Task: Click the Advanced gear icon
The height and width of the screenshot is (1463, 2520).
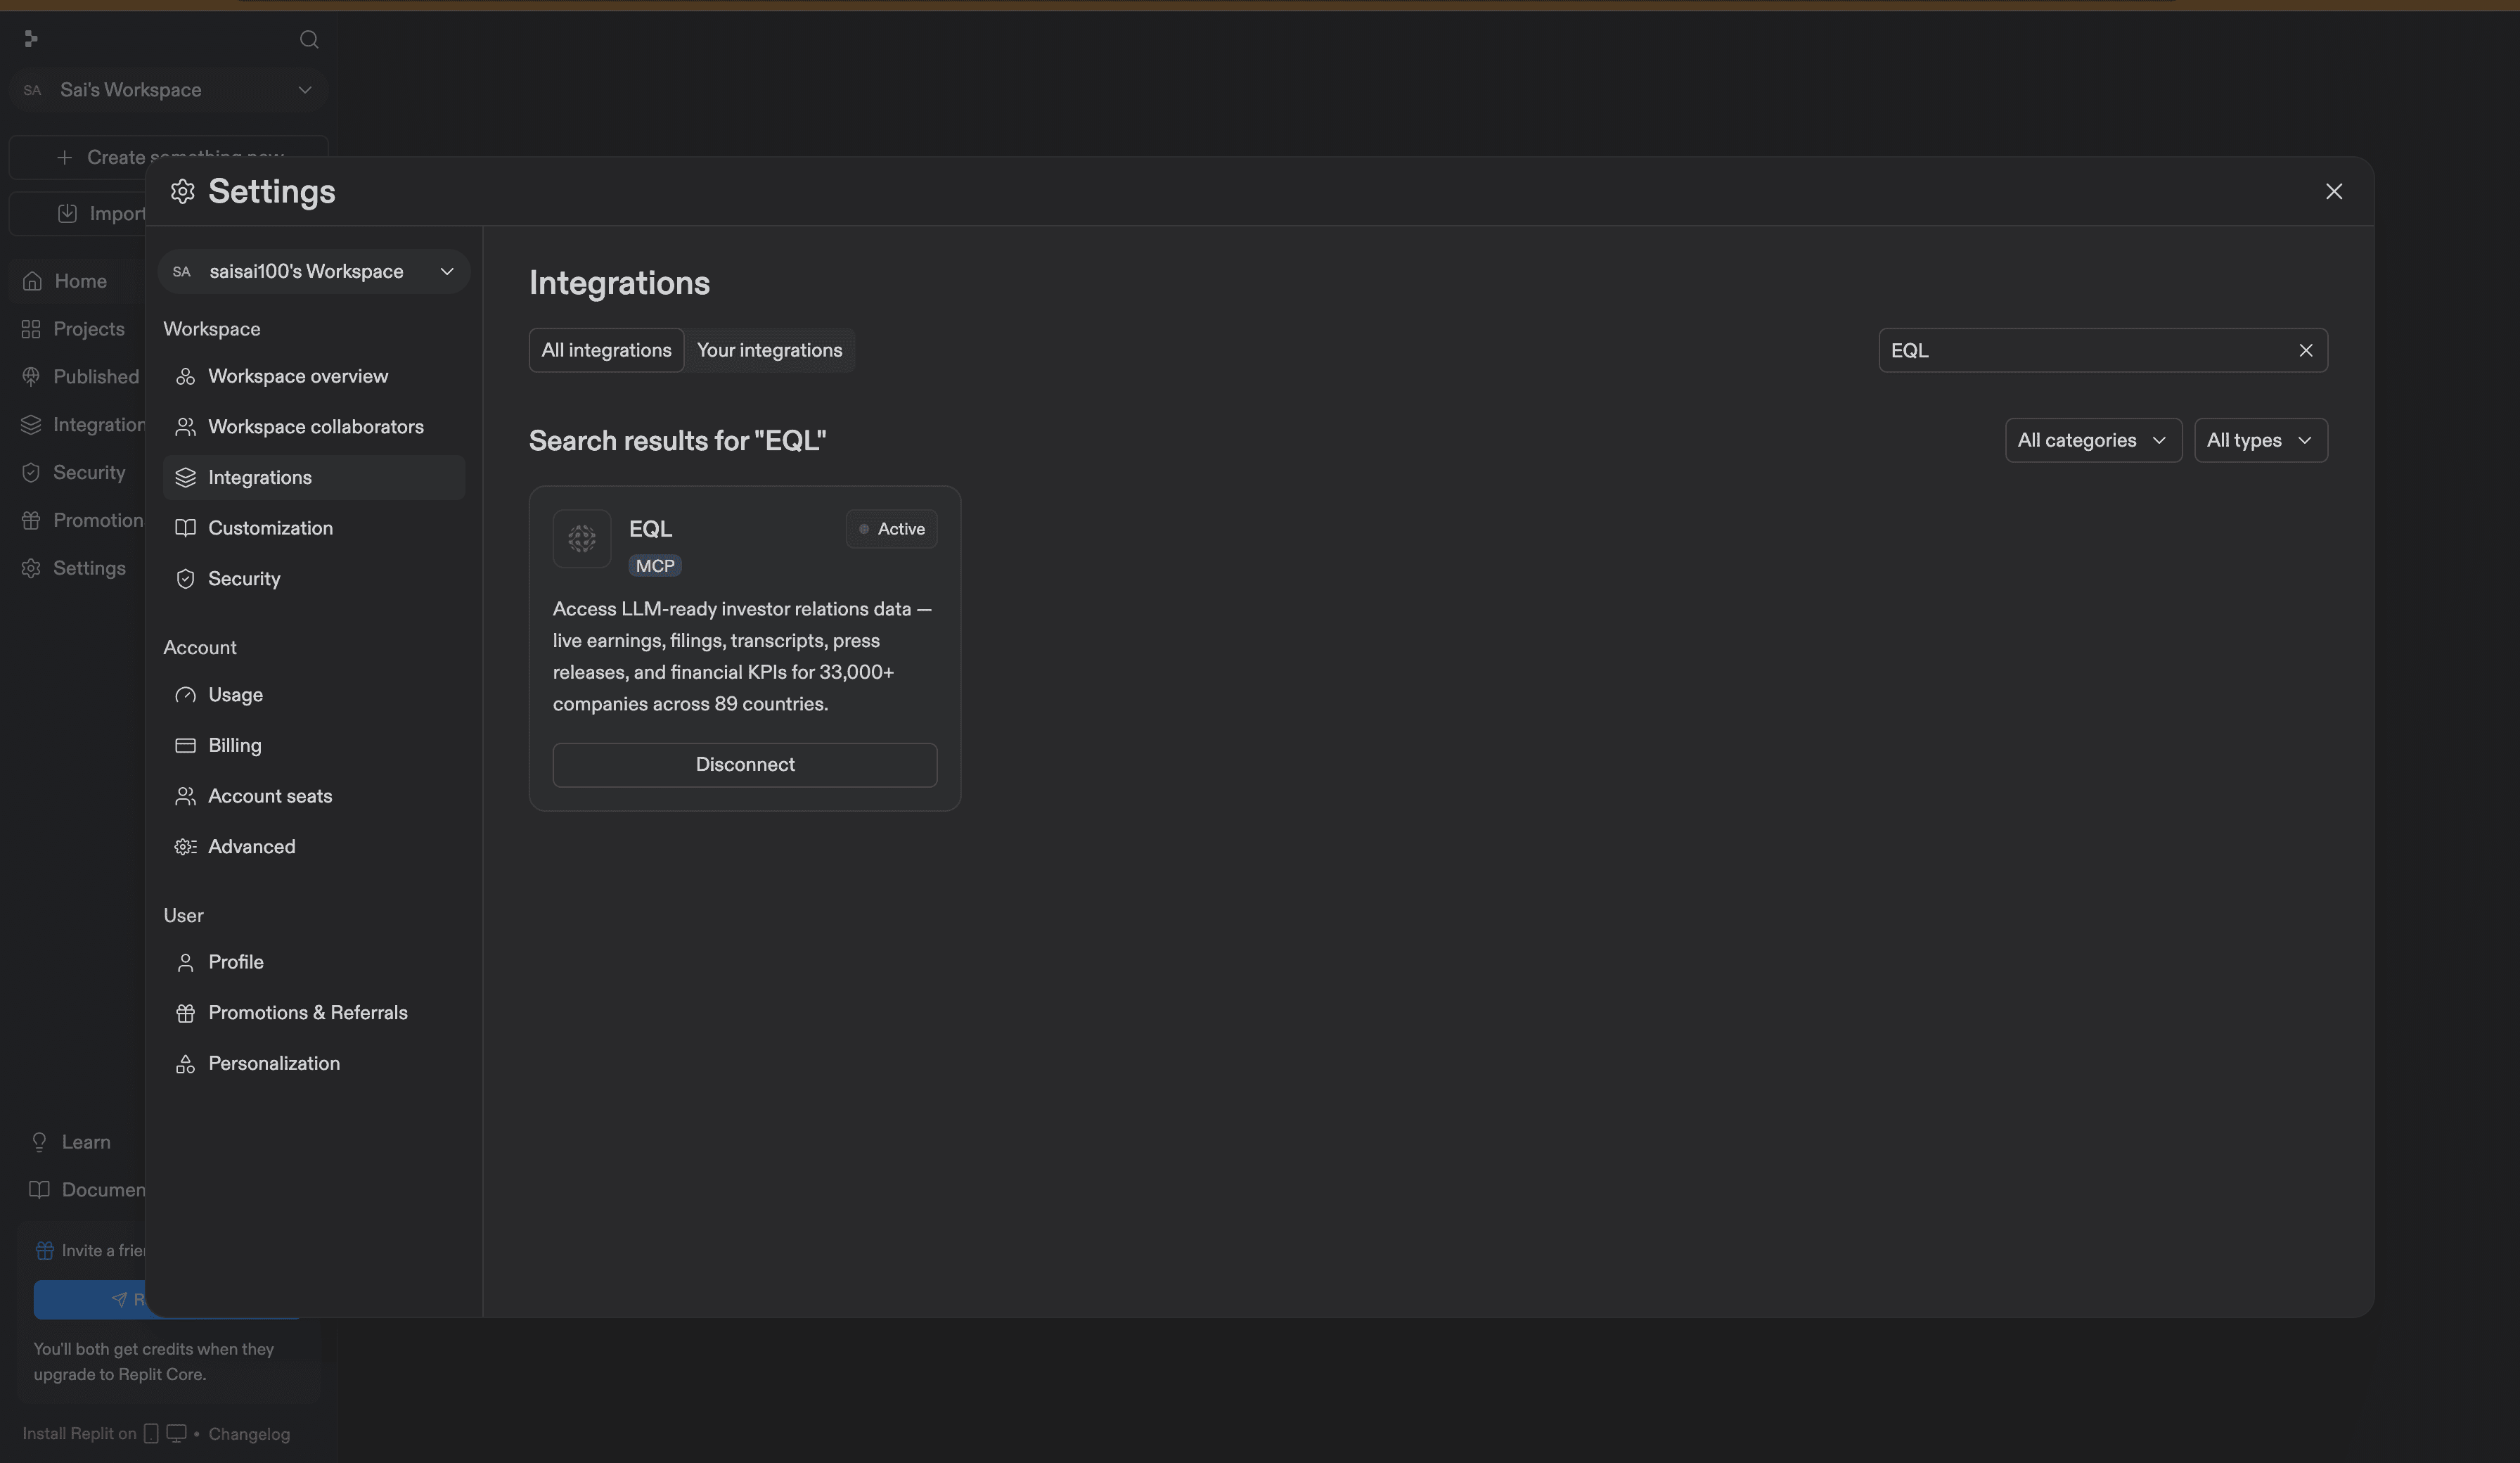Action: (x=185, y=847)
